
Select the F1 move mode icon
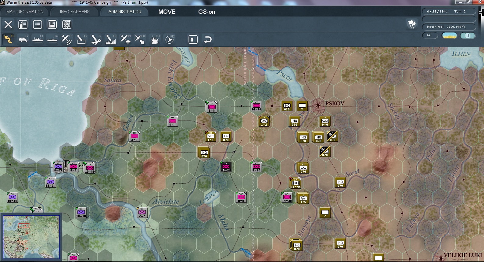(8, 39)
